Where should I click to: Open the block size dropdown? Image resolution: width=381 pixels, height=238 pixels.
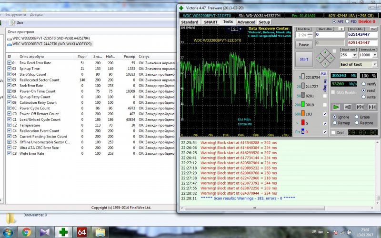[x=354, y=55]
